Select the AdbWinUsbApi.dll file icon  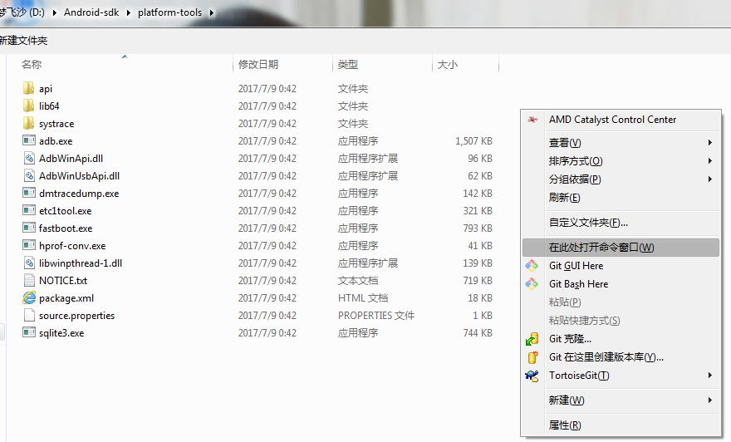[29, 175]
